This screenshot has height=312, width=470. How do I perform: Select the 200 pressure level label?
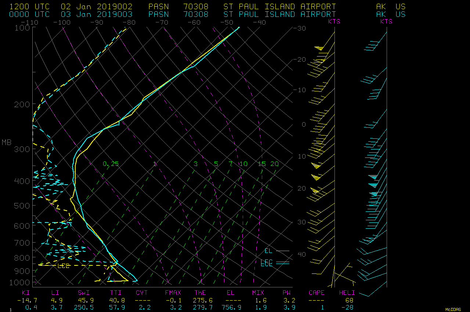pos(22,105)
